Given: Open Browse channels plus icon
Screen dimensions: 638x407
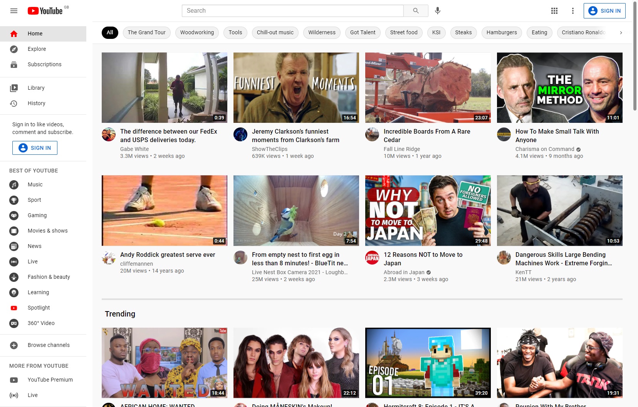Looking at the screenshot, I should (x=14, y=345).
